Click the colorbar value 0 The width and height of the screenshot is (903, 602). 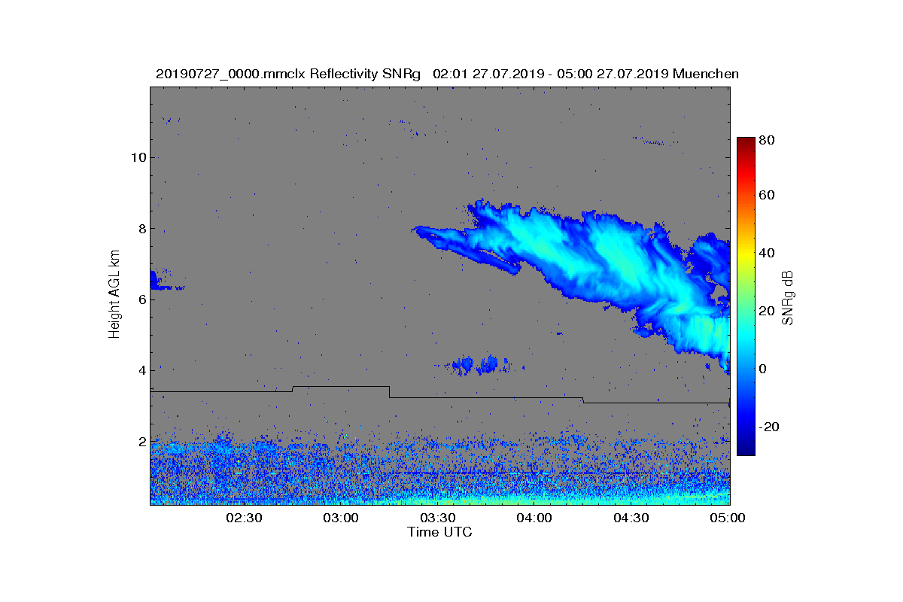click(764, 369)
